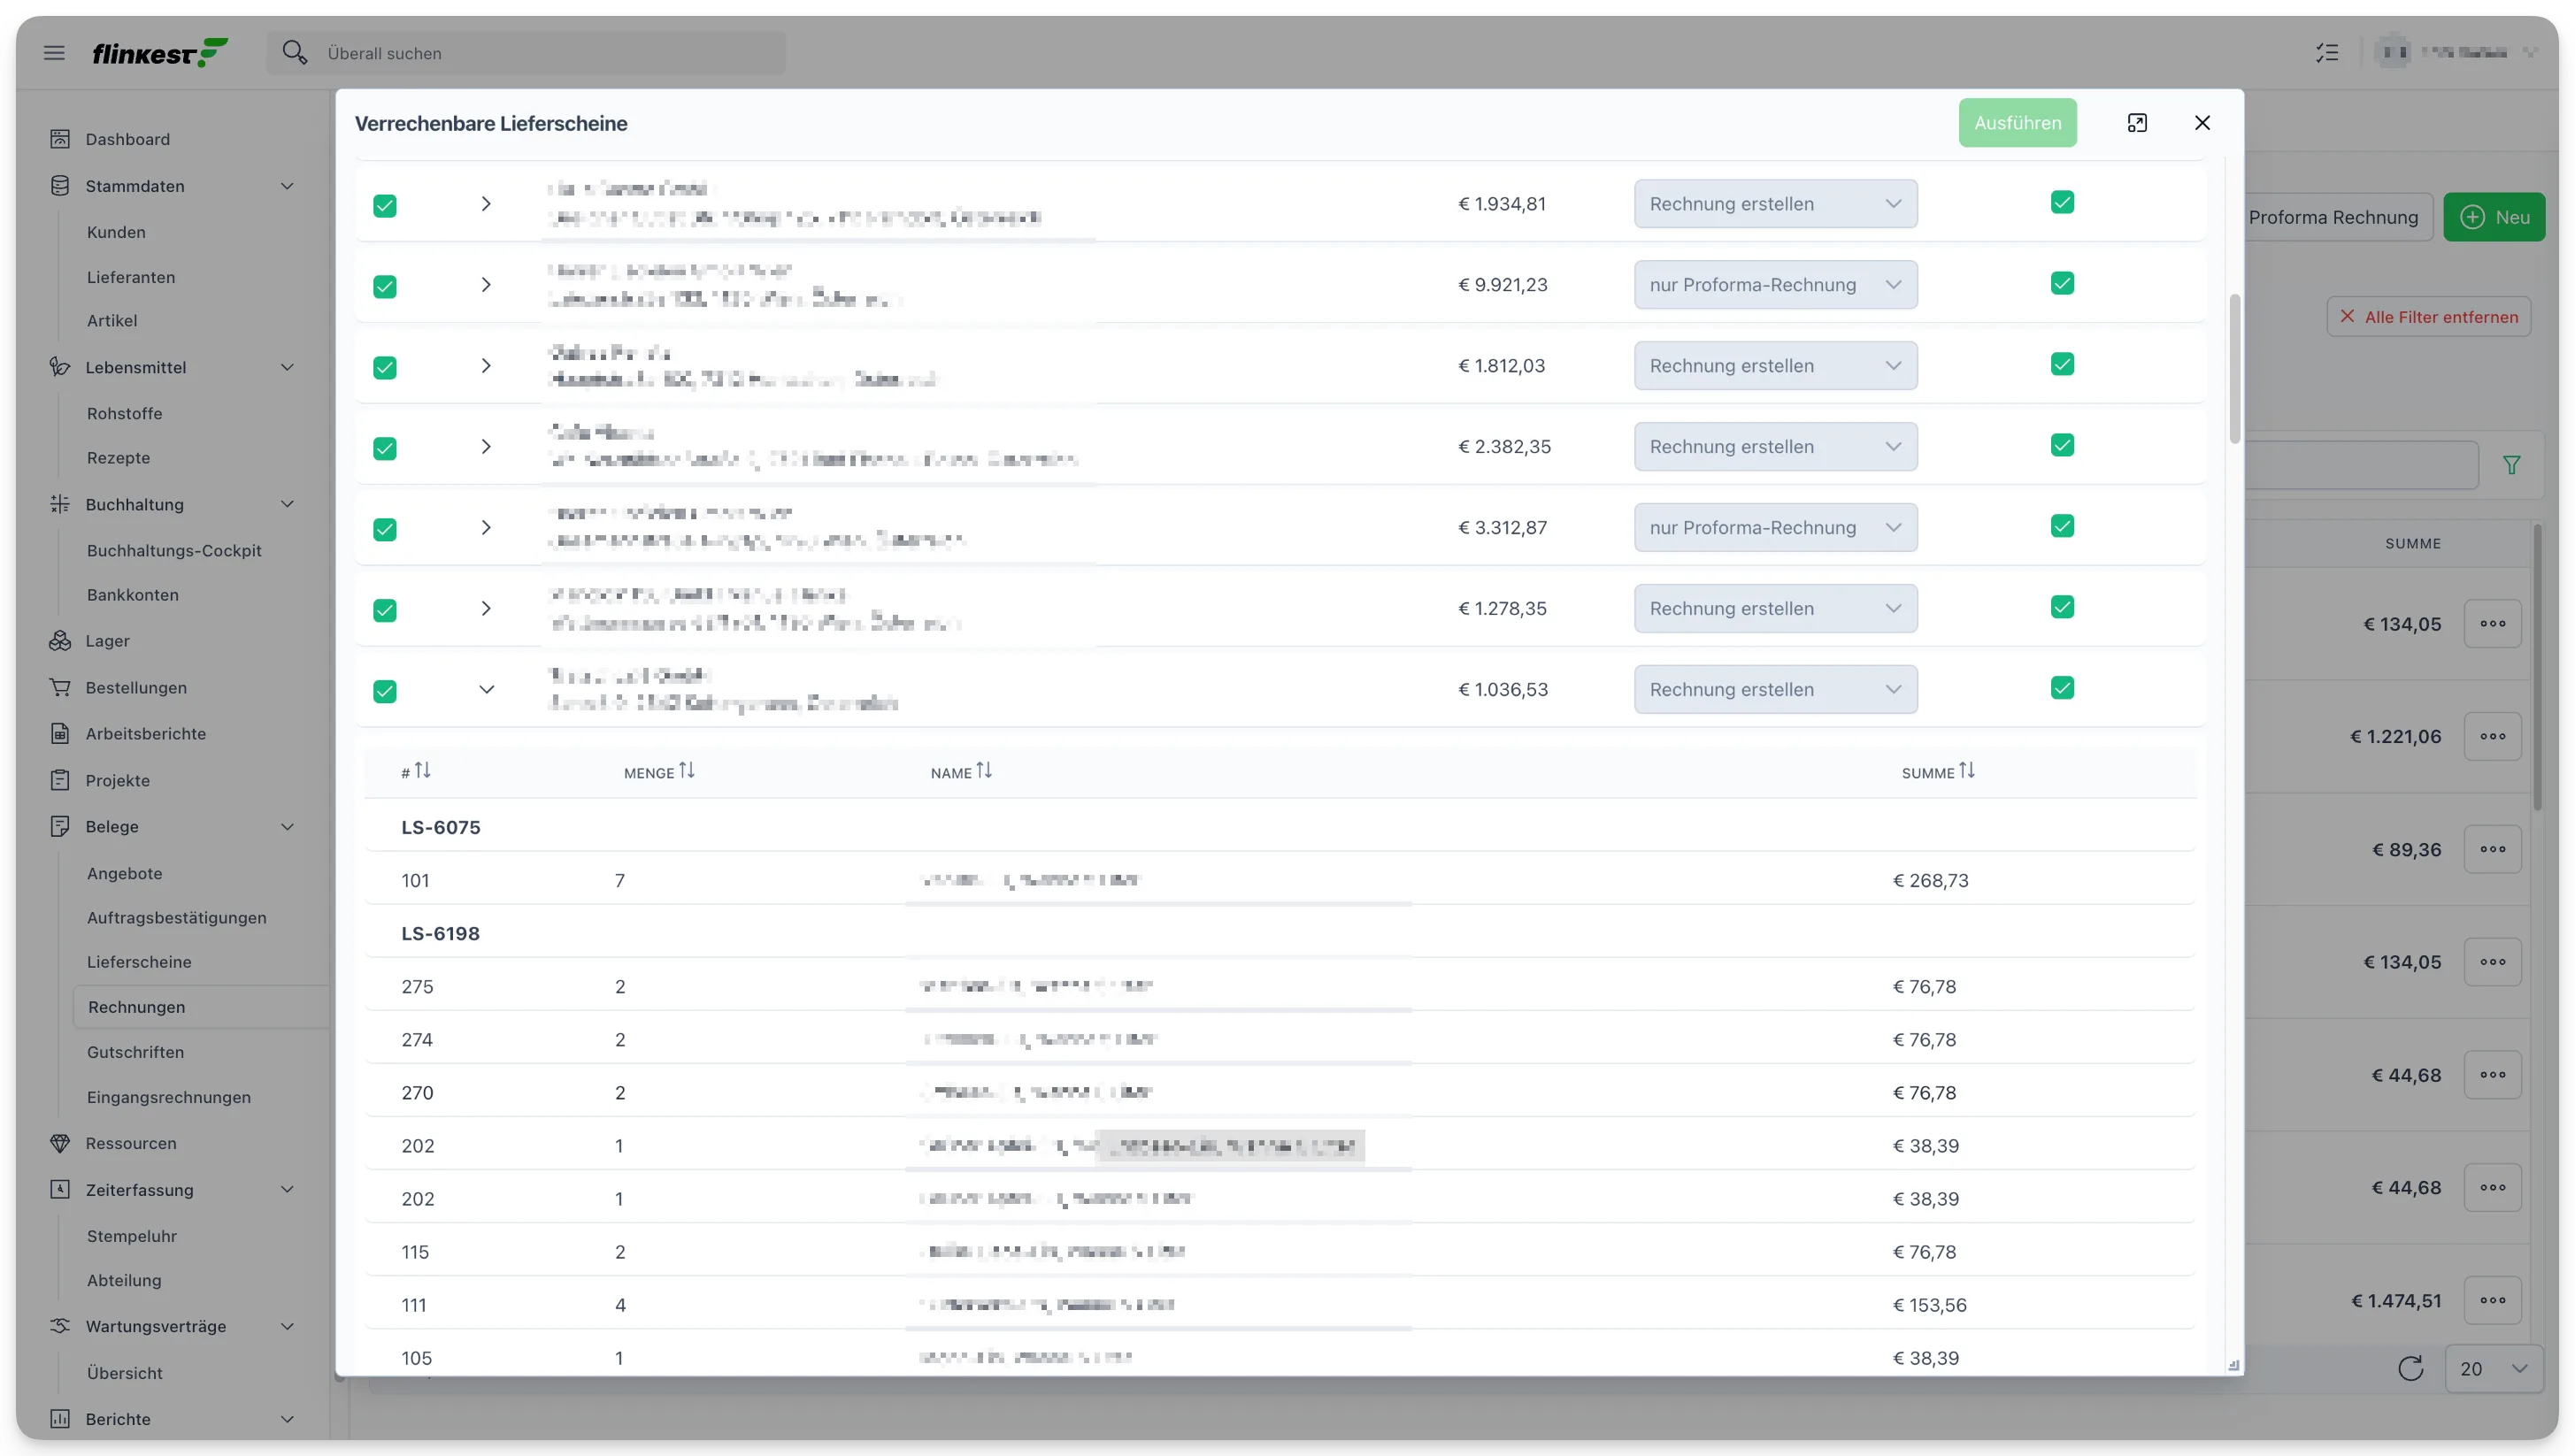2575x1456 pixels.
Task: Click the Zeiterfassung clock icon
Action: coord(60,1189)
